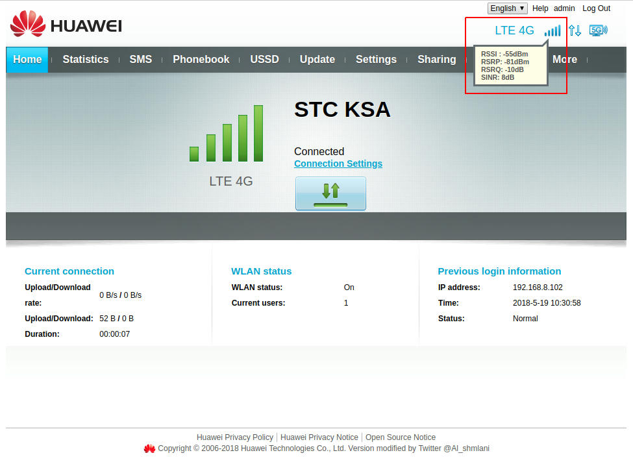Click the signal strength bars icon in header
This screenshot has width=633, height=464.
(x=552, y=31)
